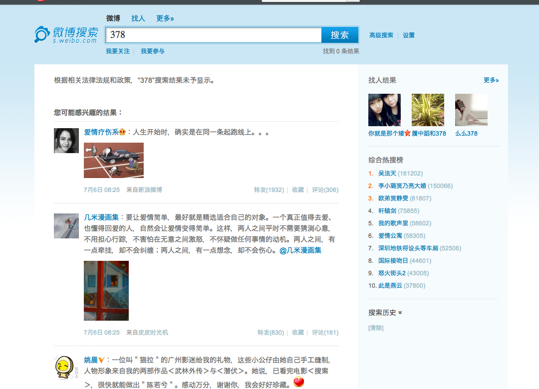This screenshot has width=539, height=389.
Task: Open hot search 爱情公寓
Action: [x=390, y=236]
